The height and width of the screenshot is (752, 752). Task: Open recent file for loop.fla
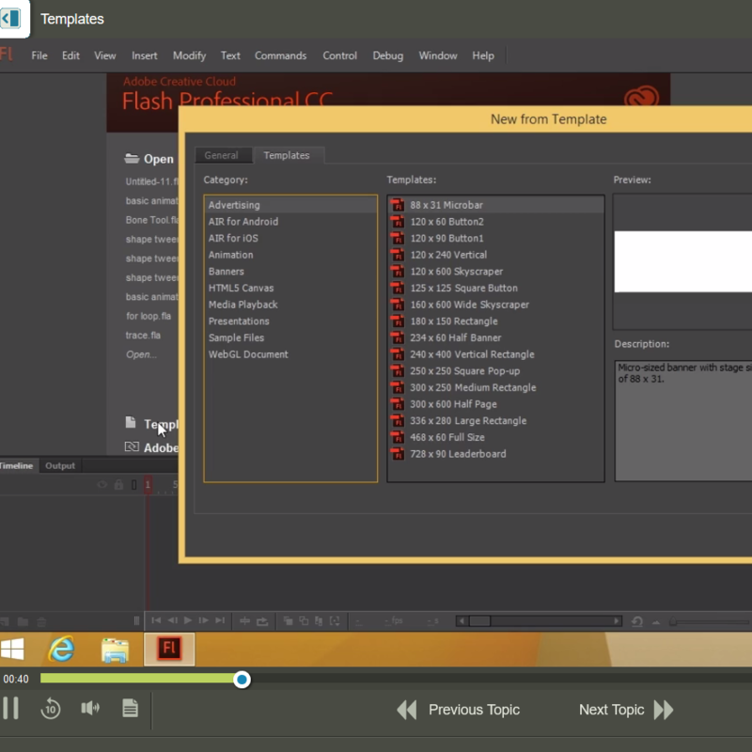click(x=149, y=316)
